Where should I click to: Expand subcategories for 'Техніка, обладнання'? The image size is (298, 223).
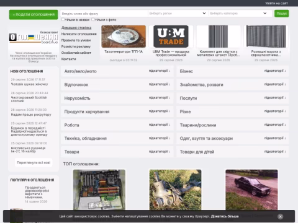tap(160, 138)
